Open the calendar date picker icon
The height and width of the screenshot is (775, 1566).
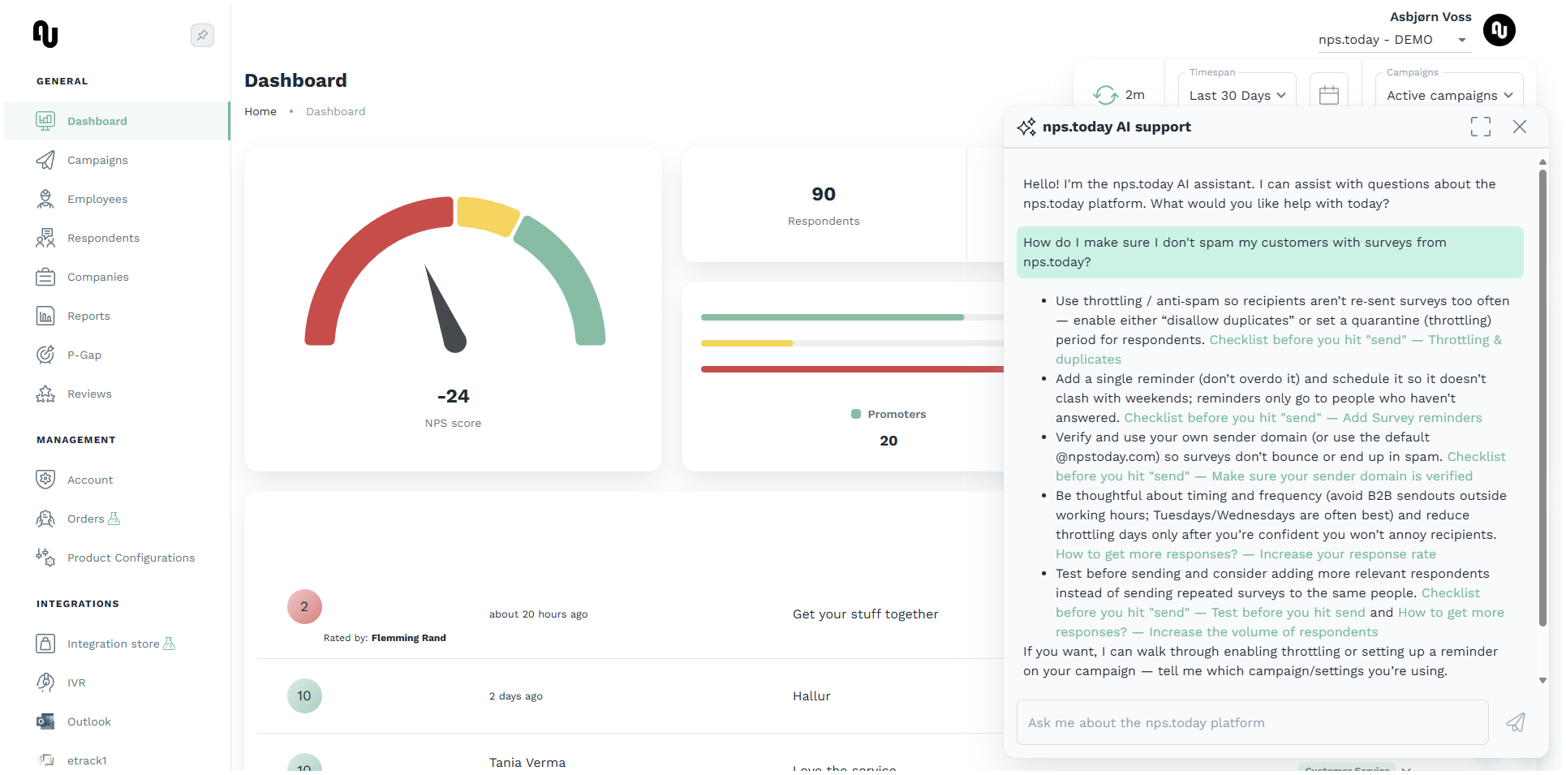[1328, 95]
